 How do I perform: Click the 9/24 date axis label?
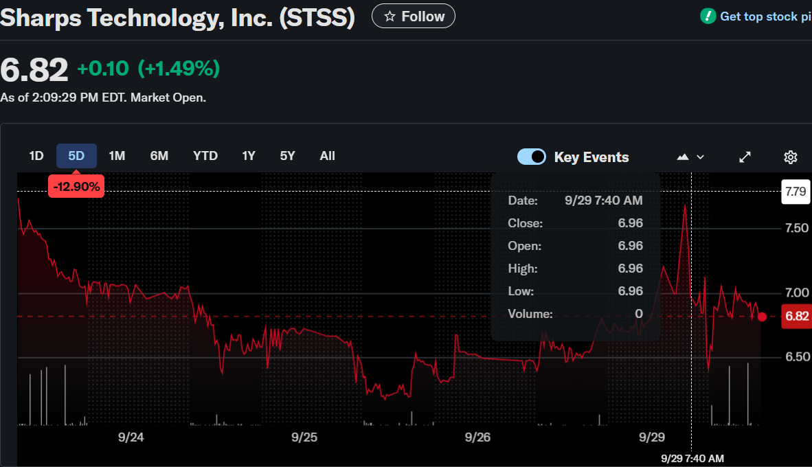click(131, 437)
